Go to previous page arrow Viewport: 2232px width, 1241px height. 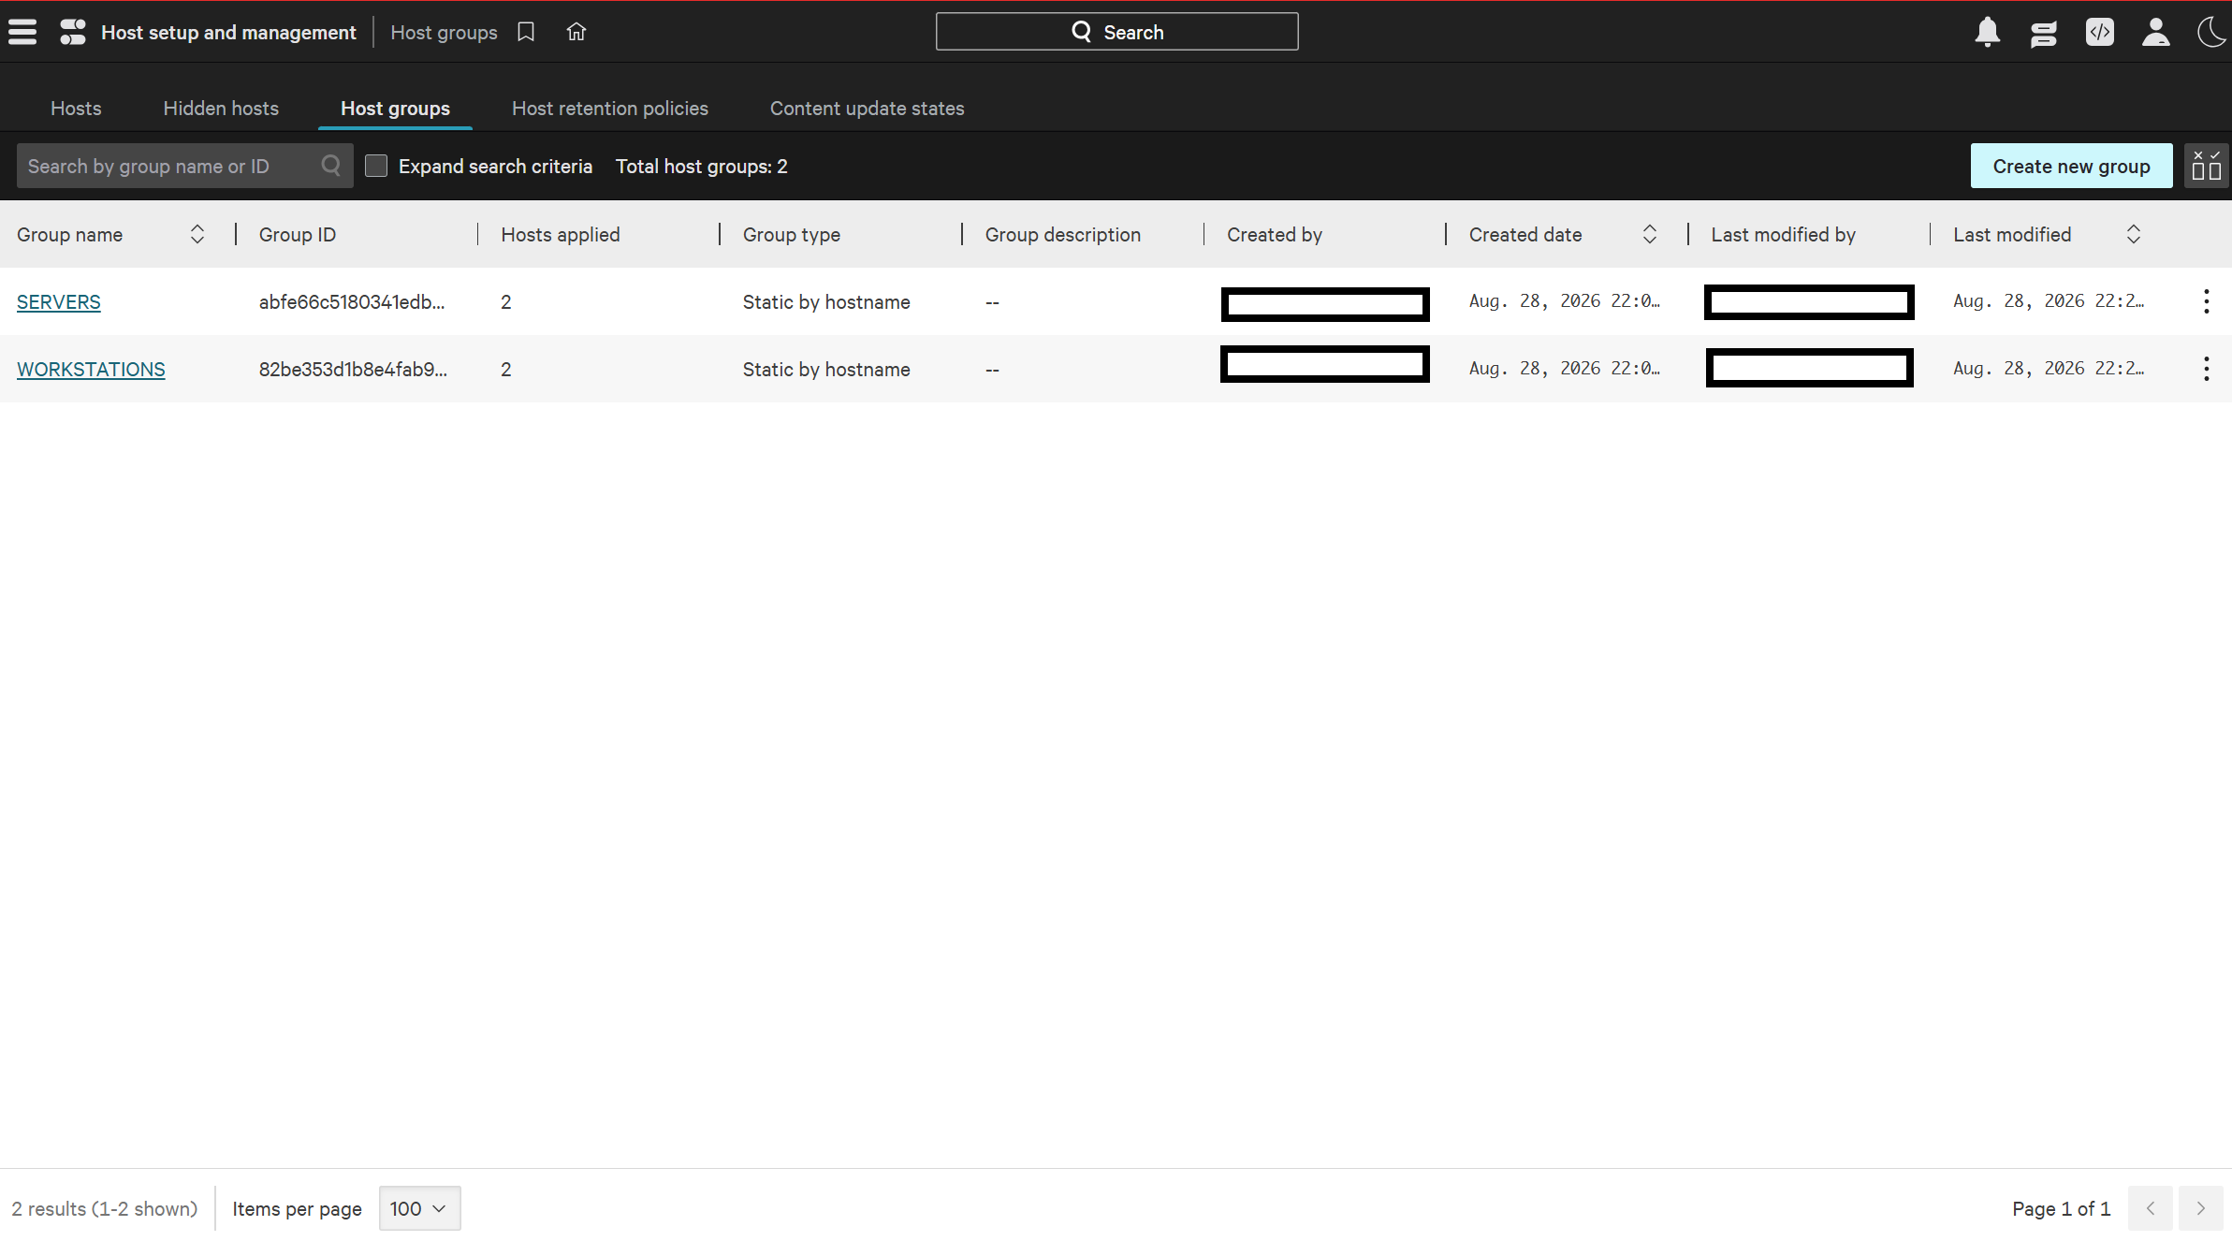coord(2151,1208)
